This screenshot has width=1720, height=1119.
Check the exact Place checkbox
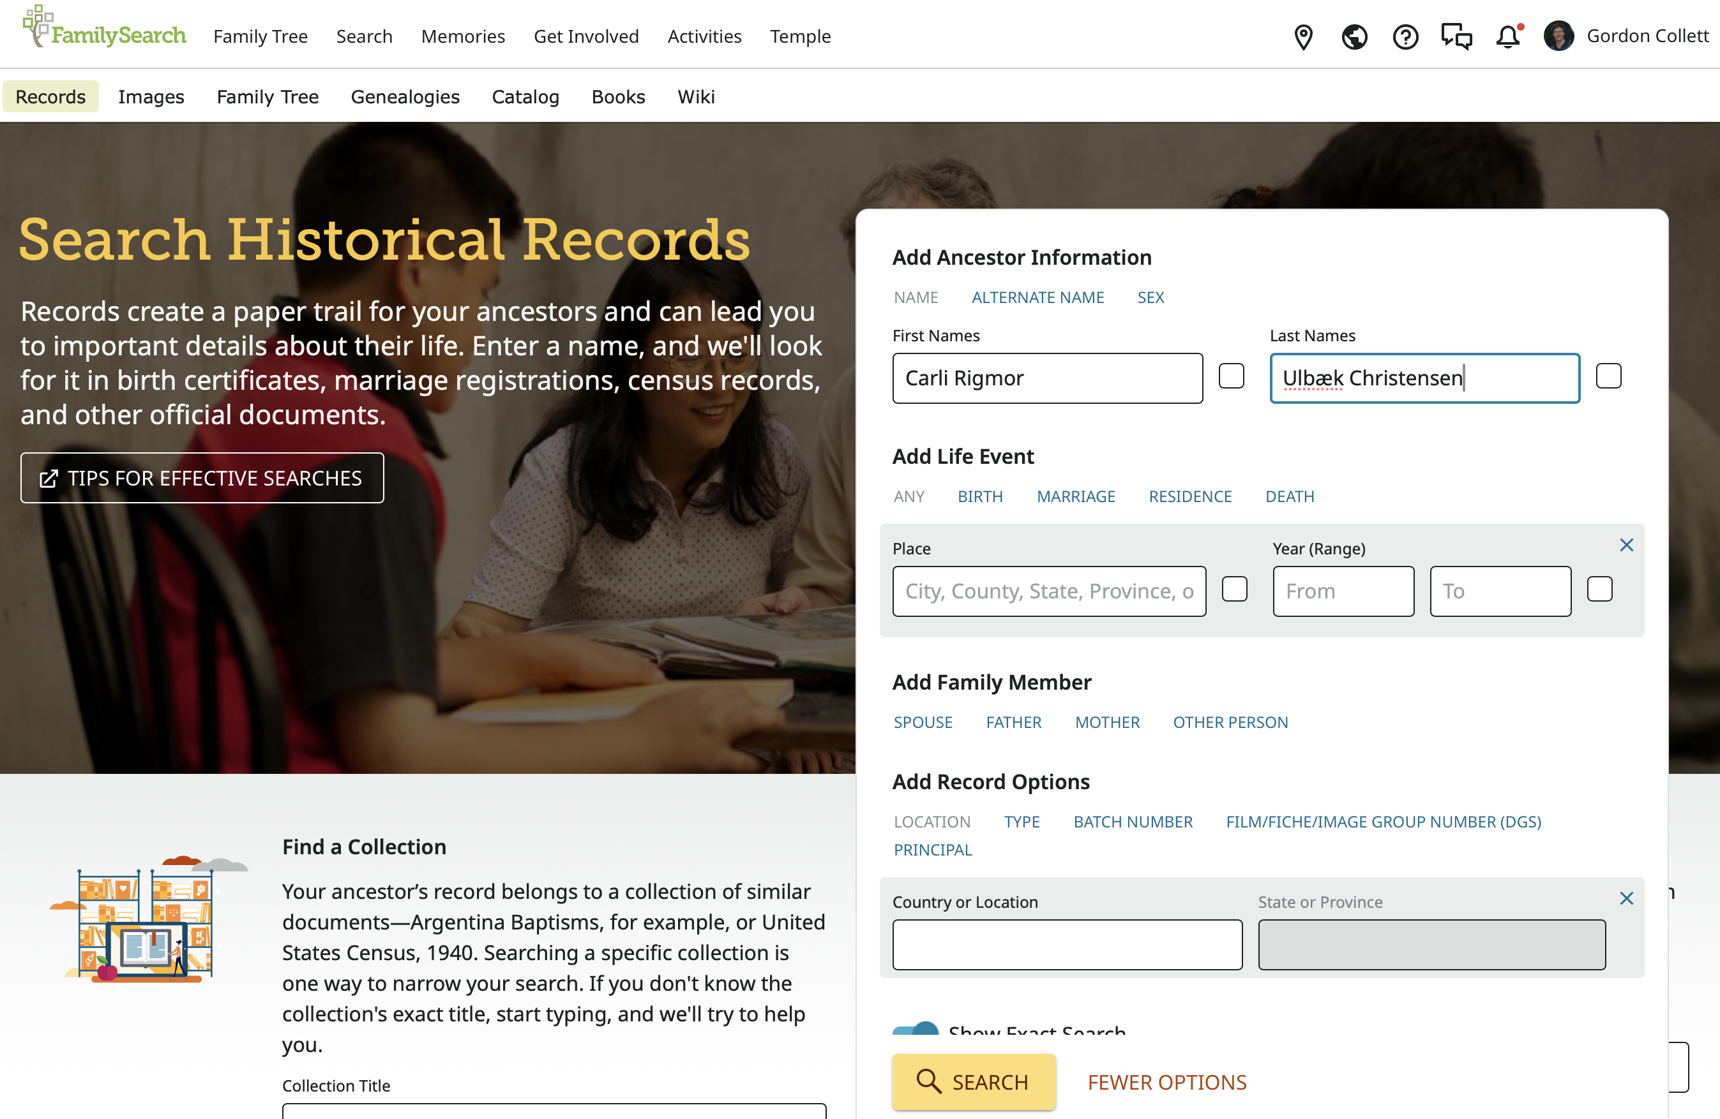point(1234,589)
